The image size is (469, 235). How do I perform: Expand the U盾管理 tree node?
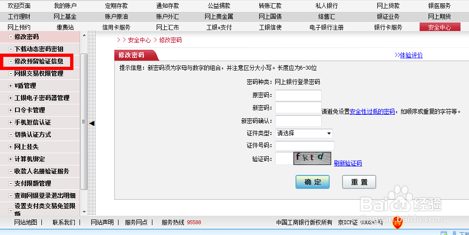pos(10,86)
